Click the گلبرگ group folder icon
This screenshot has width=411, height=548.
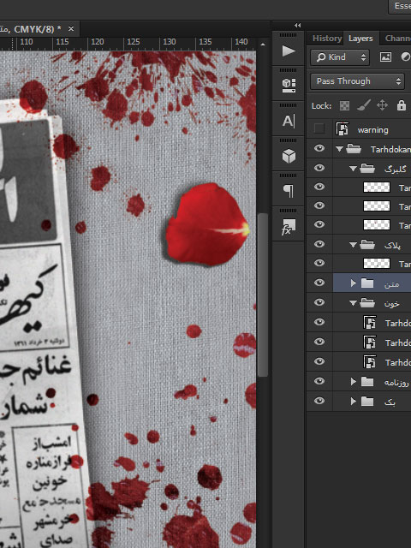tap(367, 169)
